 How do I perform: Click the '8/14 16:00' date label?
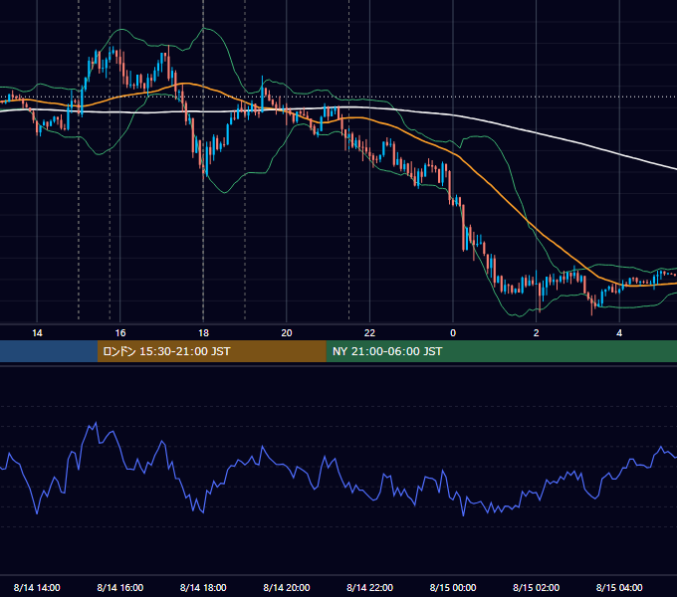tap(120, 587)
